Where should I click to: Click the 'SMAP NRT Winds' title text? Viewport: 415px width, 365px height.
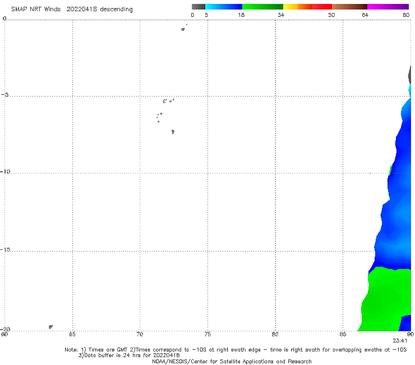[x=36, y=10]
